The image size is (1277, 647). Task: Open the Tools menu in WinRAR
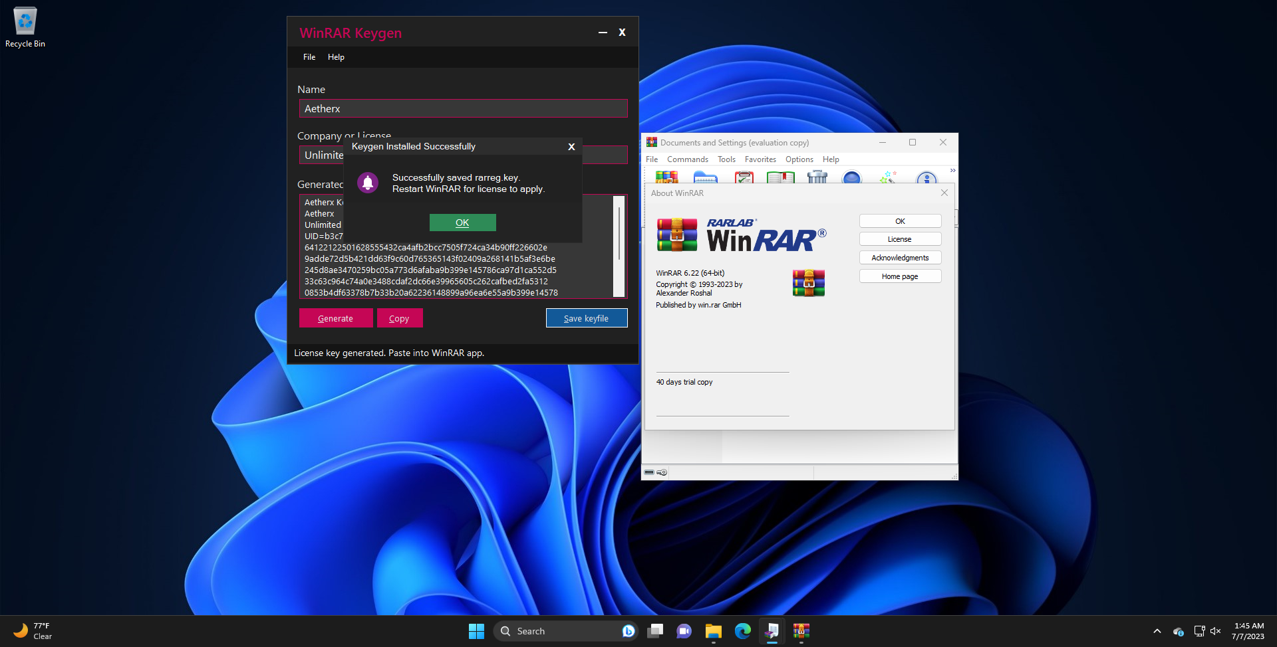pyautogui.click(x=726, y=159)
